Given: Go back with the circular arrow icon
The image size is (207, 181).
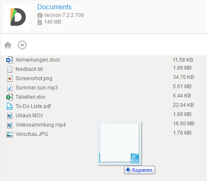Looking at the screenshot, I should pyautogui.click(x=22, y=45).
